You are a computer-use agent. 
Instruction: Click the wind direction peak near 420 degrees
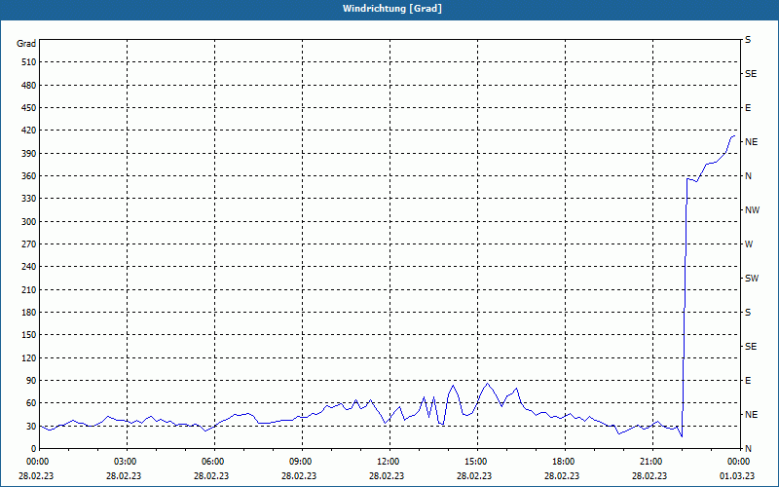[x=733, y=135]
